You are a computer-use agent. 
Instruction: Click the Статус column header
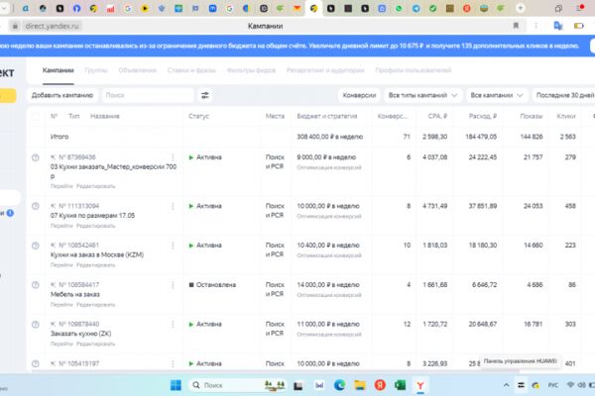199,117
